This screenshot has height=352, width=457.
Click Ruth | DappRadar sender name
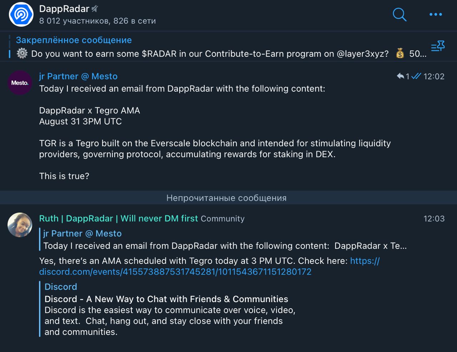(x=118, y=219)
